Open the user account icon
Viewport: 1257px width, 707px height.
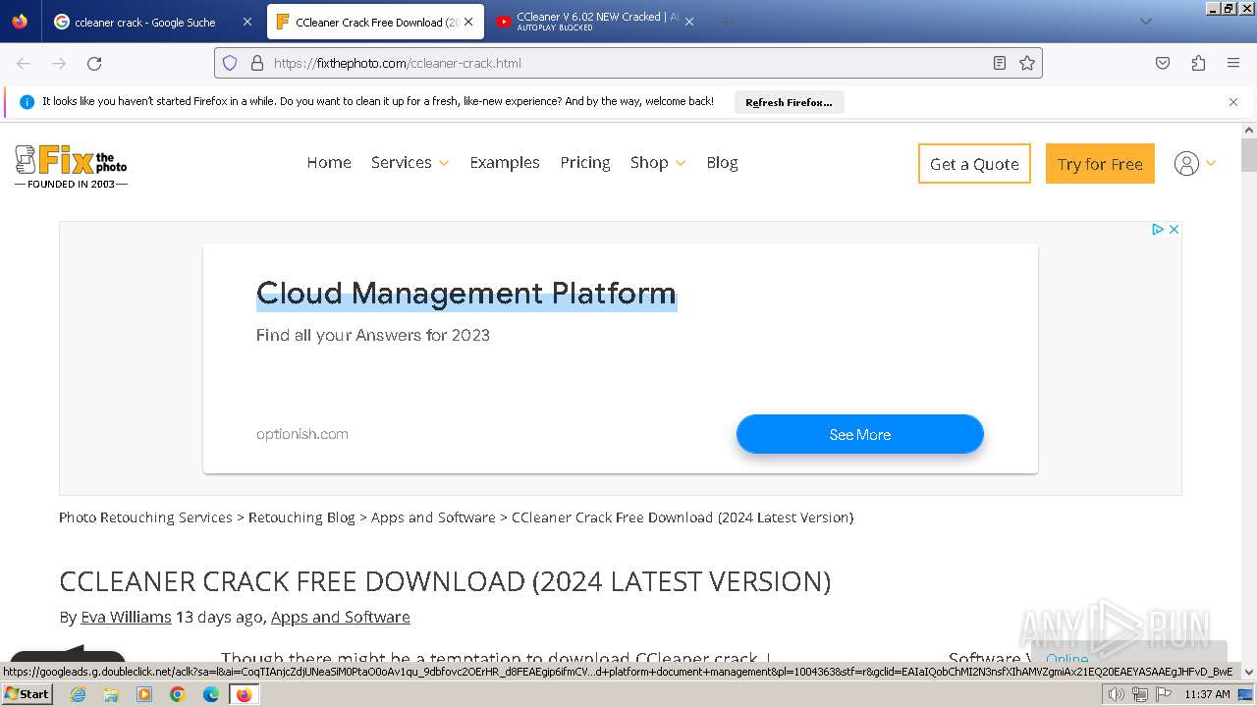1186,164
